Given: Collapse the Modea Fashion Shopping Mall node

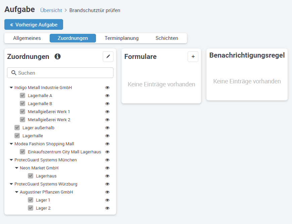Looking at the screenshot, I should pyautogui.click(x=11, y=144).
